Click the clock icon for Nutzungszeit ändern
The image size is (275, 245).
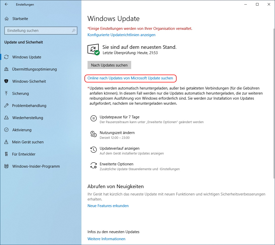[x=93, y=134]
